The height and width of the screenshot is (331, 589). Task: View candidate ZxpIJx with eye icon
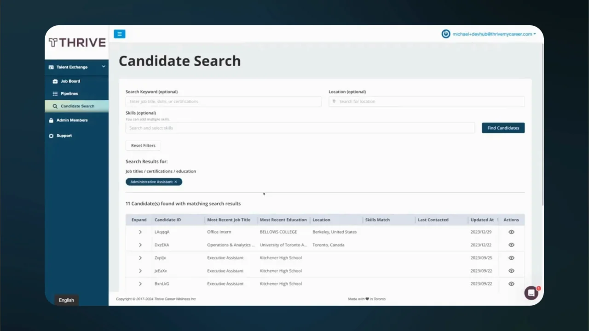511,258
